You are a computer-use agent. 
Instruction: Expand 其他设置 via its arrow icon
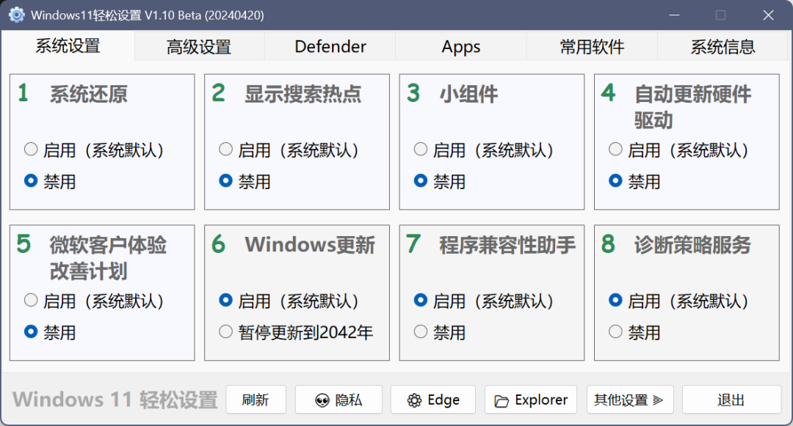[658, 400]
